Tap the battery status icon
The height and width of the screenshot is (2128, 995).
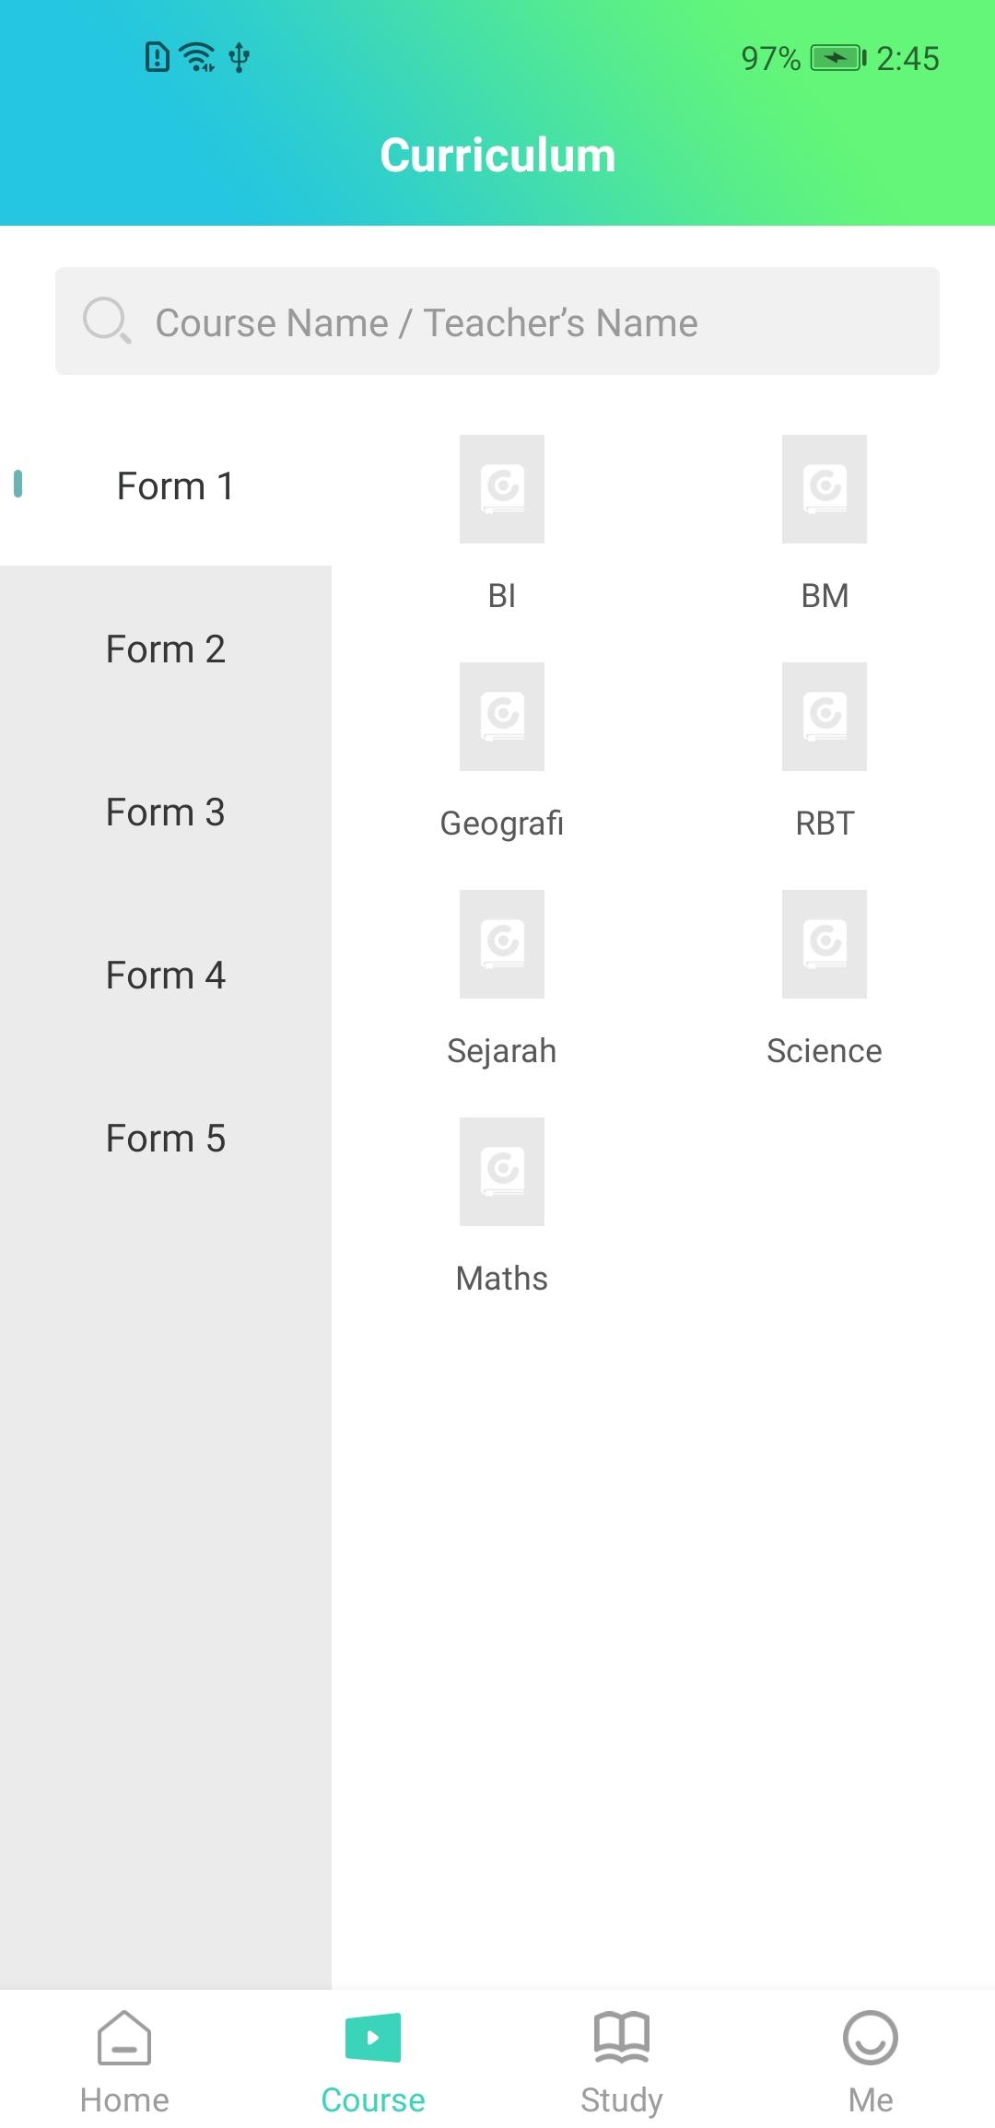(837, 58)
